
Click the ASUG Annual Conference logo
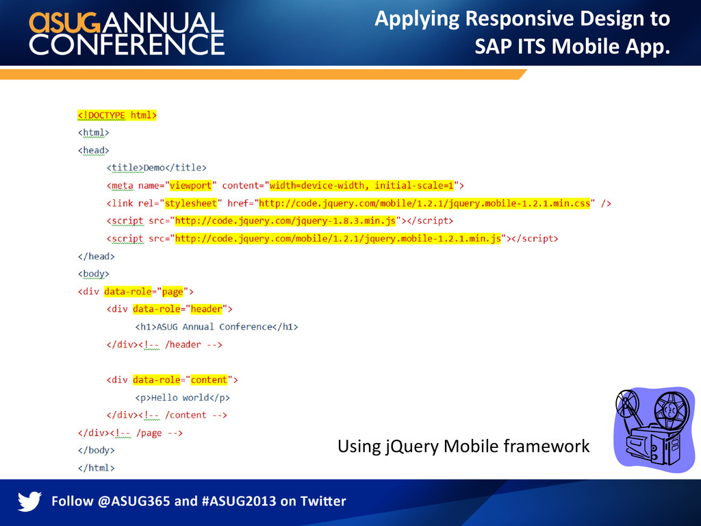[x=127, y=34]
